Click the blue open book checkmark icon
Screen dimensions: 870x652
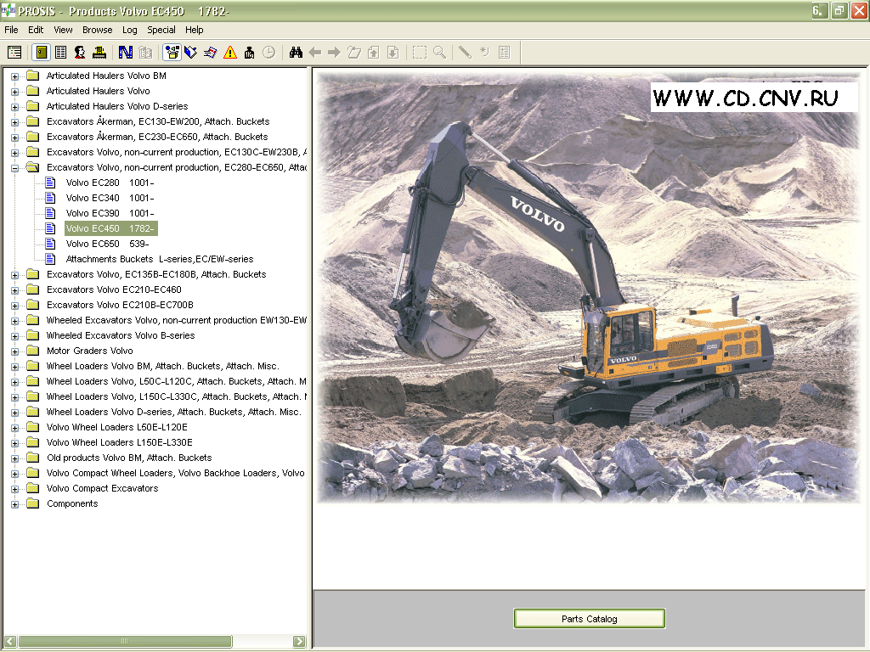[191, 53]
